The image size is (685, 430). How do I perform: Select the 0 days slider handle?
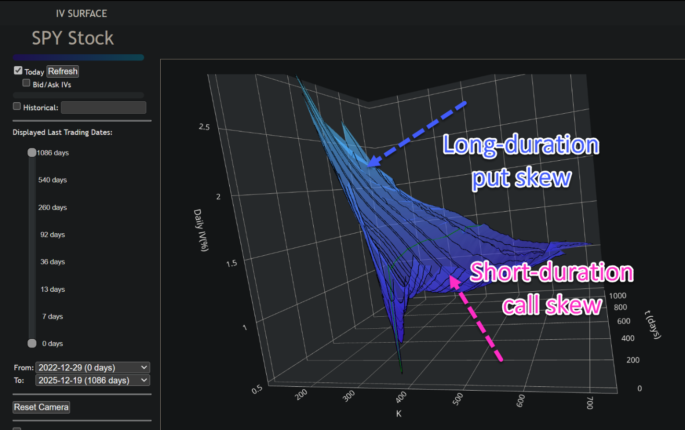pos(32,343)
